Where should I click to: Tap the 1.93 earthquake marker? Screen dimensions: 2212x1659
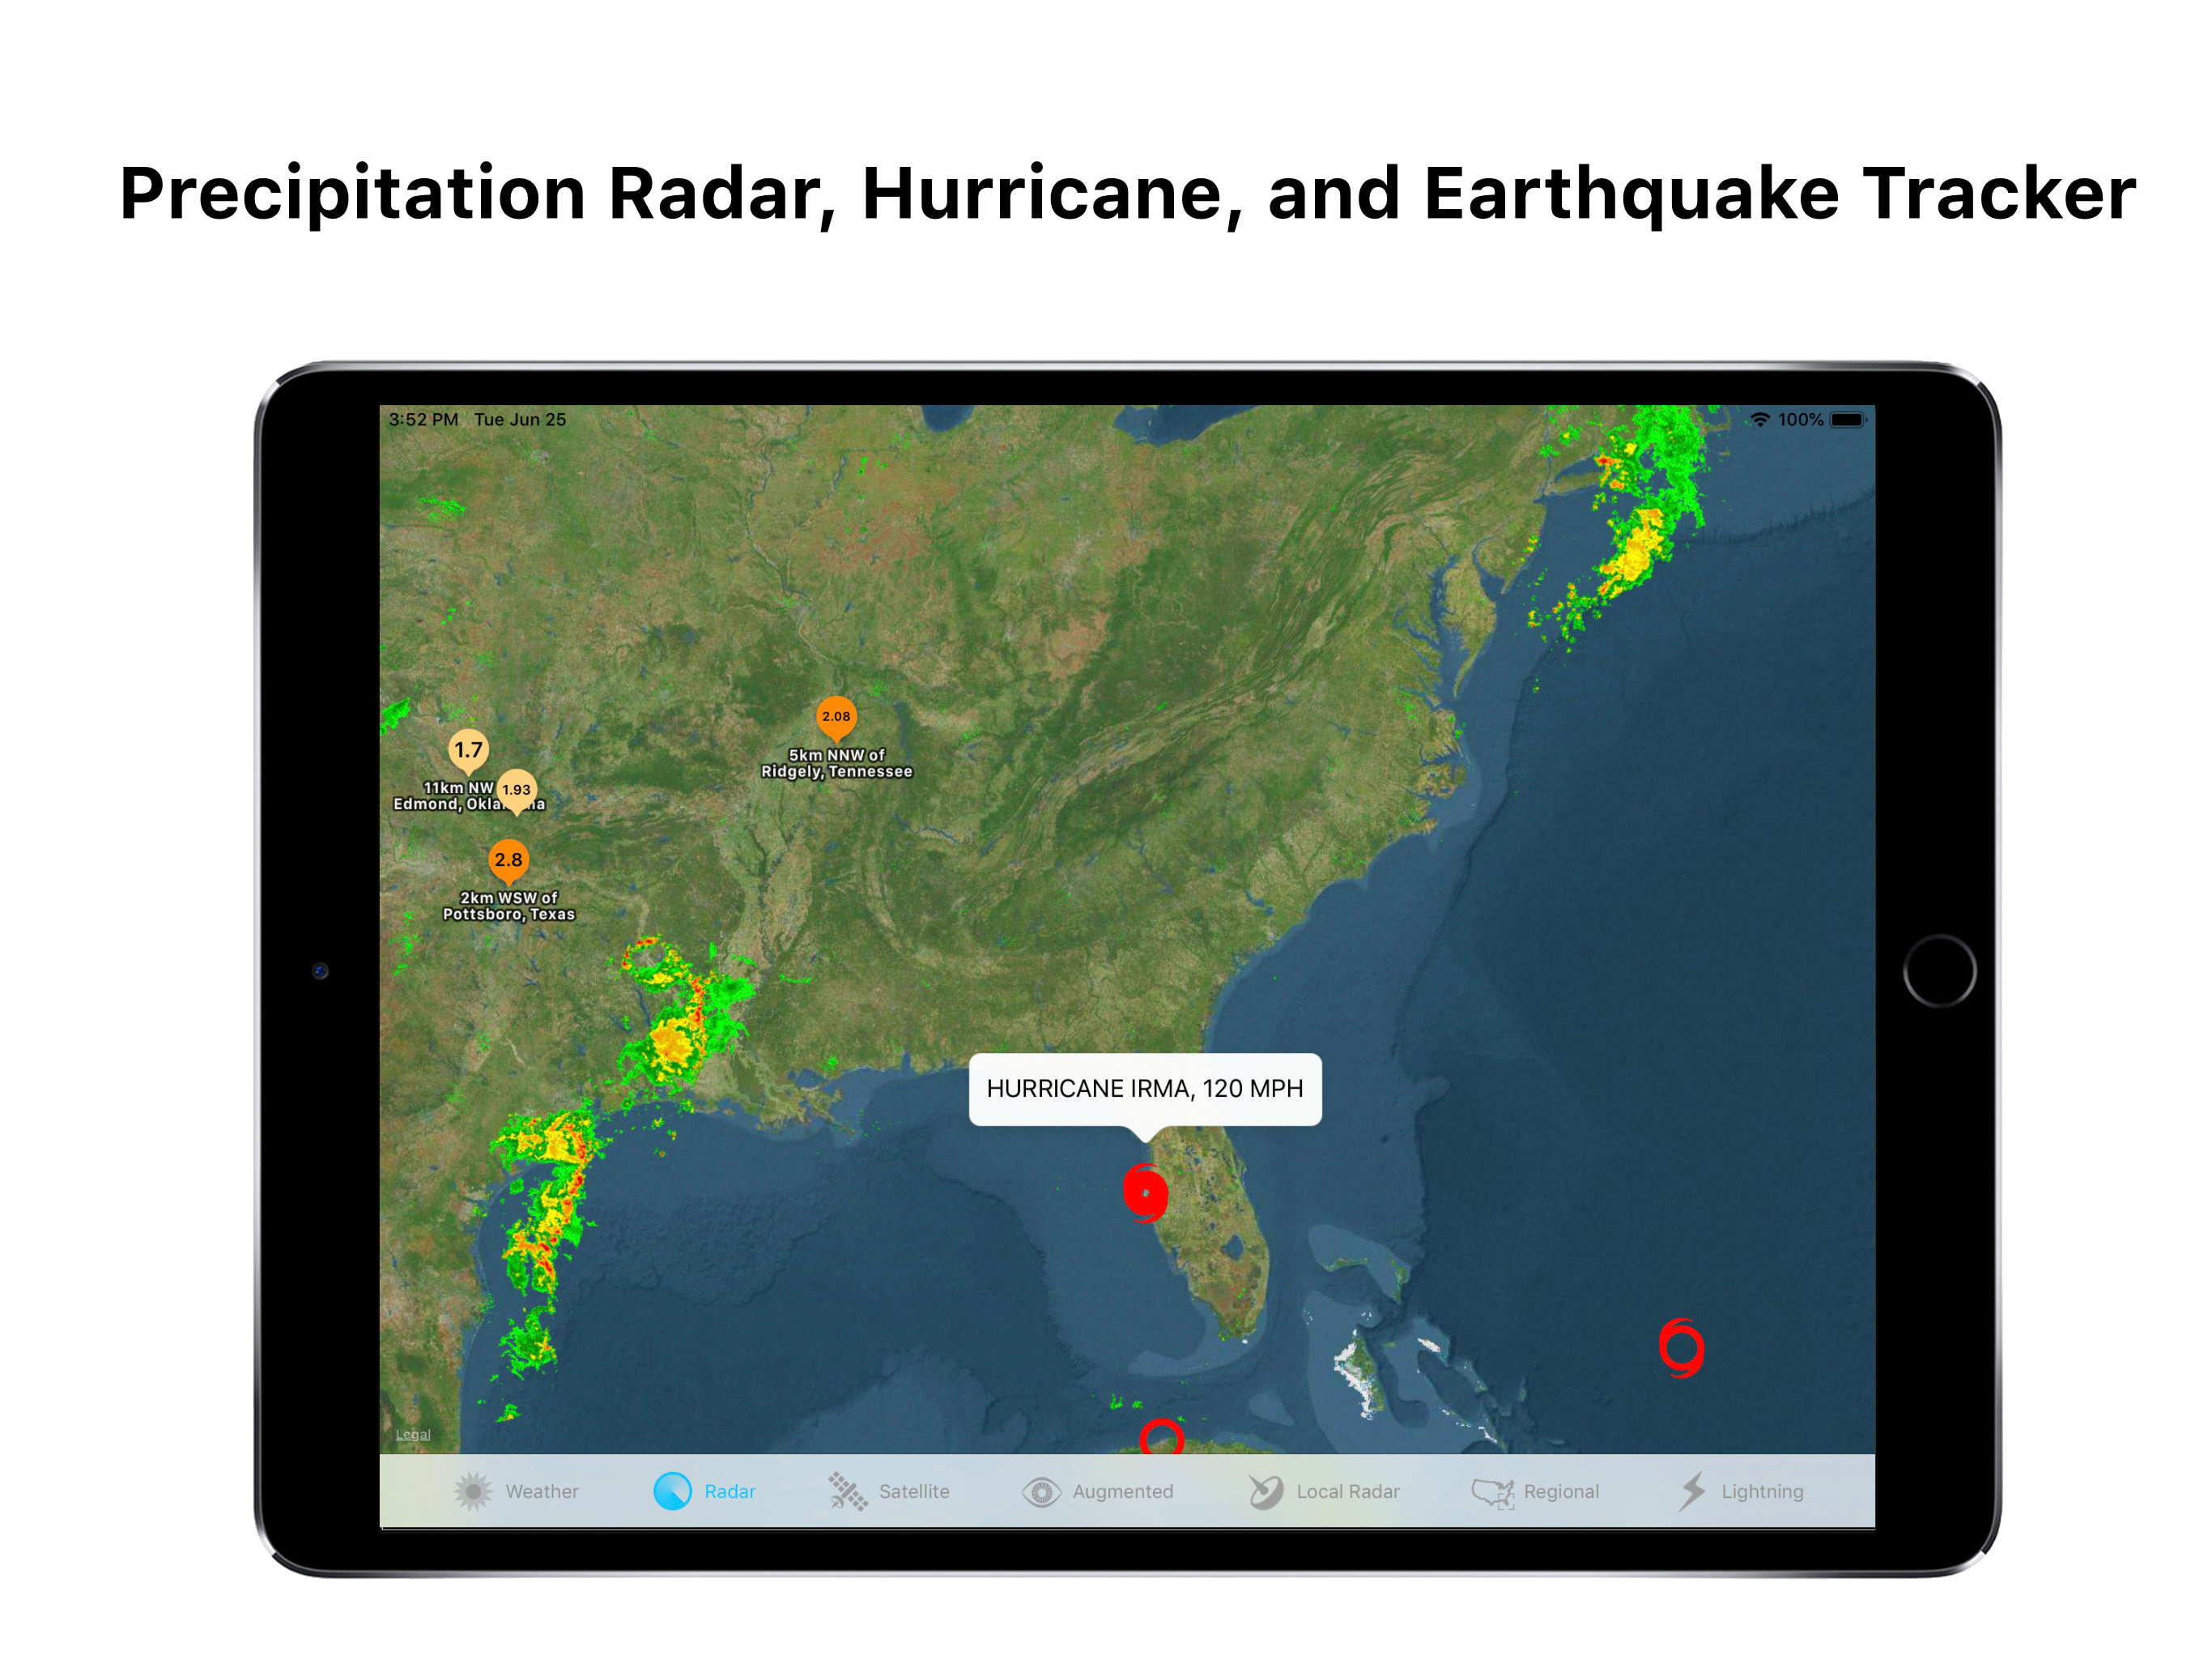[516, 790]
